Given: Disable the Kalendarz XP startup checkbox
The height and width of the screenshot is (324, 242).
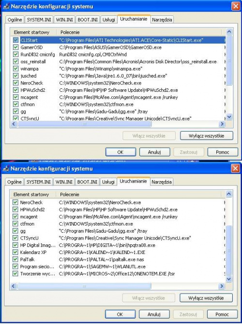Looking at the screenshot, I should [x=15, y=252].
